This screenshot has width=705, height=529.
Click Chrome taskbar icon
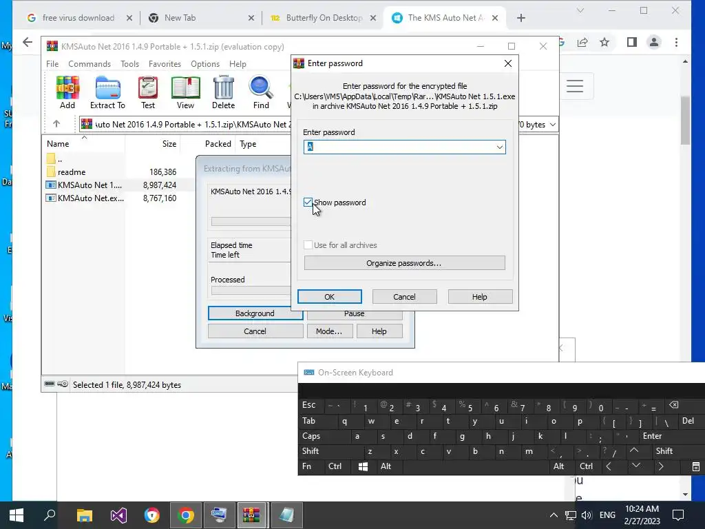pos(185,515)
